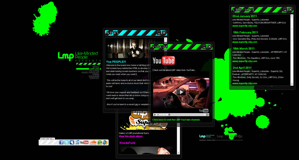Click the iTunes music note icon
The height and width of the screenshot is (160, 299).
(x=77, y=142)
